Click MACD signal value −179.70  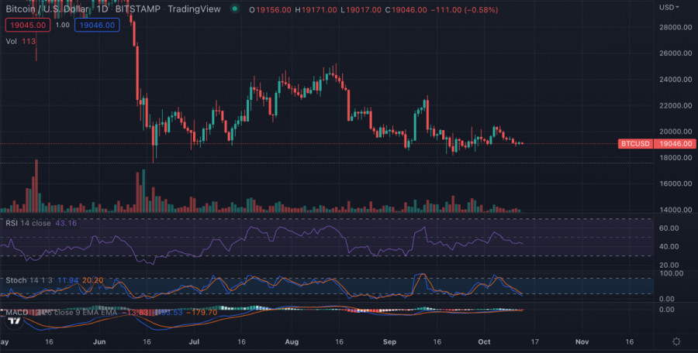pos(202,313)
